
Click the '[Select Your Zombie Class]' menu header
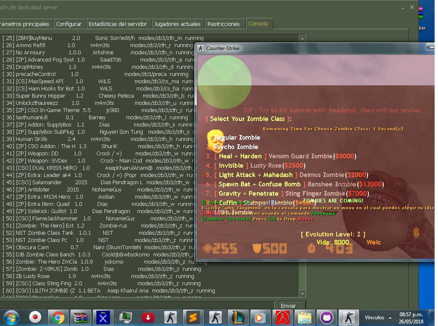(249, 119)
